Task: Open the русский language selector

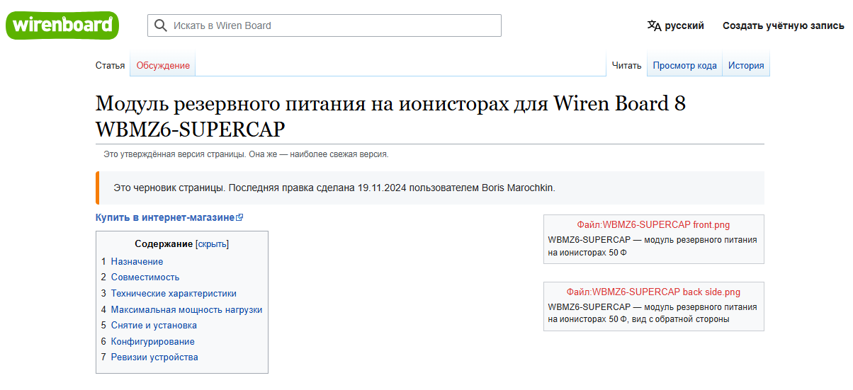Action: pyautogui.click(x=676, y=25)
